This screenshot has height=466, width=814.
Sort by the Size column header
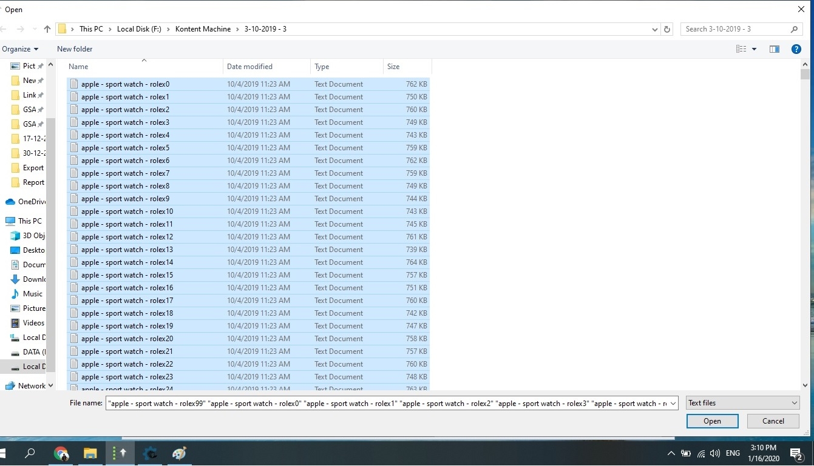coord(407,67)
